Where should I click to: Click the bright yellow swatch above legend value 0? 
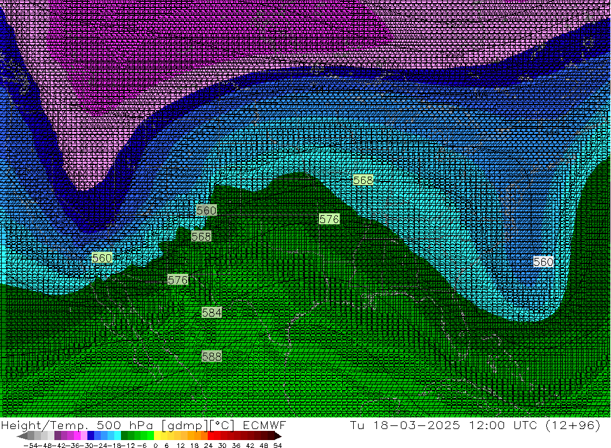[x=158, y=436]
